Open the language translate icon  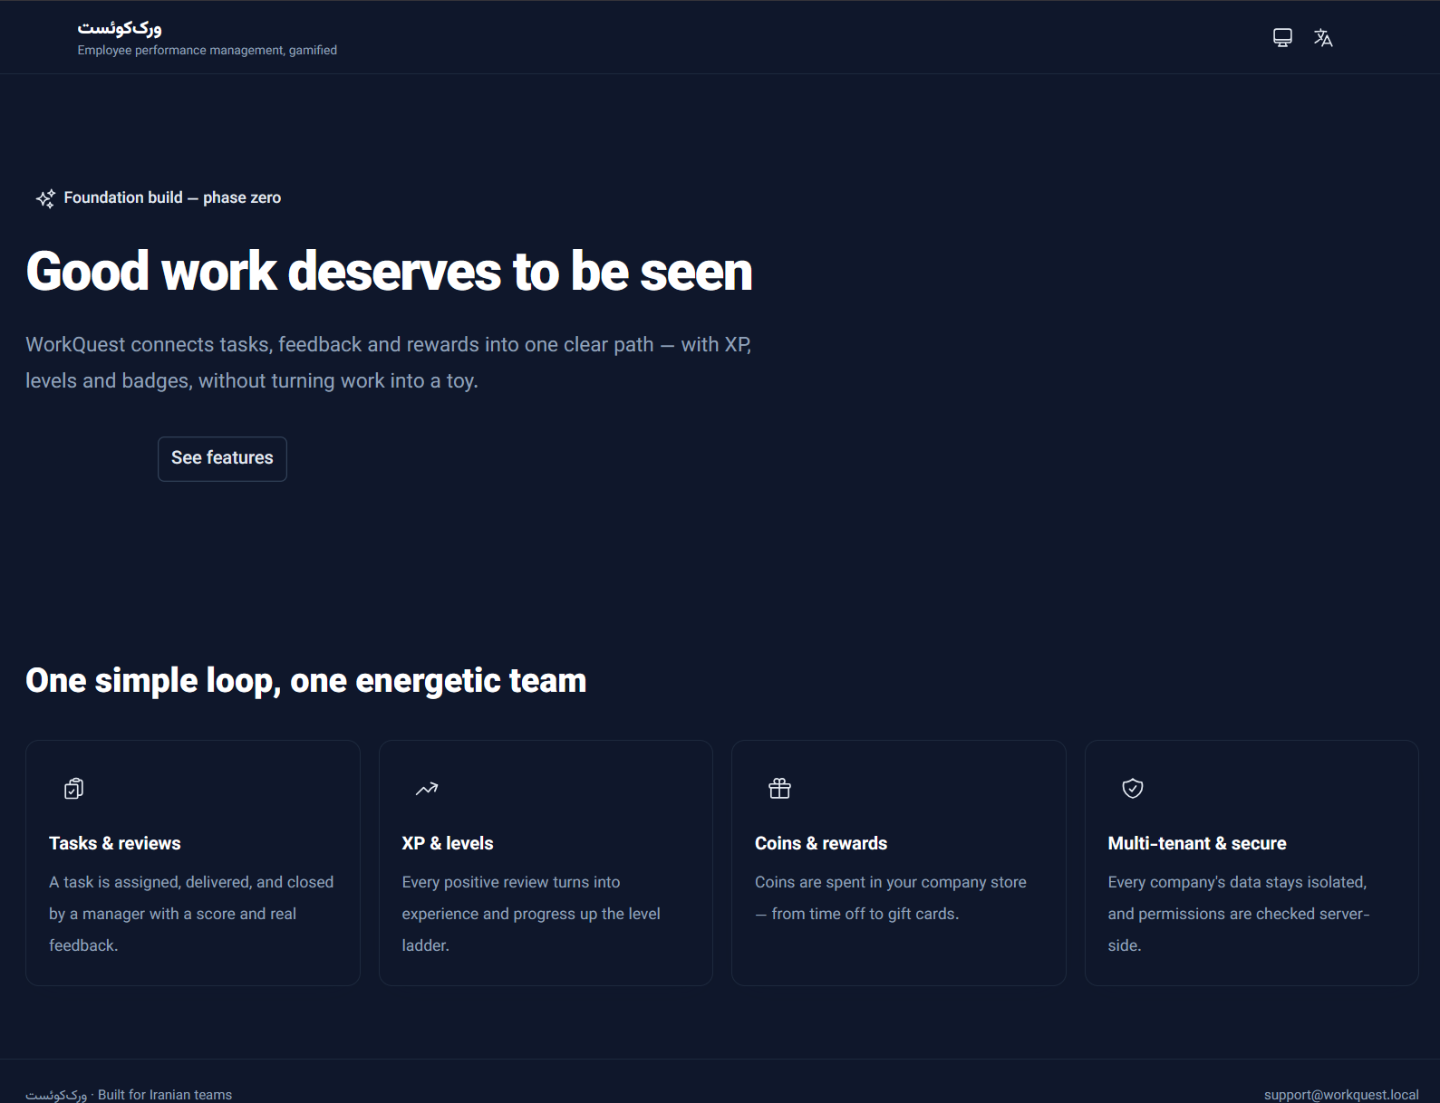pyautogui.click(x=1323, y=37)
